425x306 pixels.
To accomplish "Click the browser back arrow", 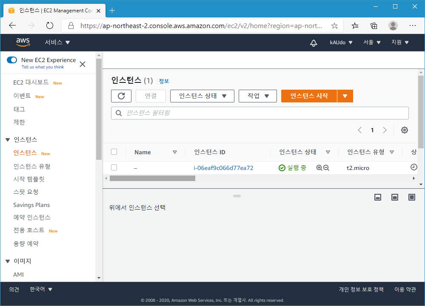I will click(12, 26).
